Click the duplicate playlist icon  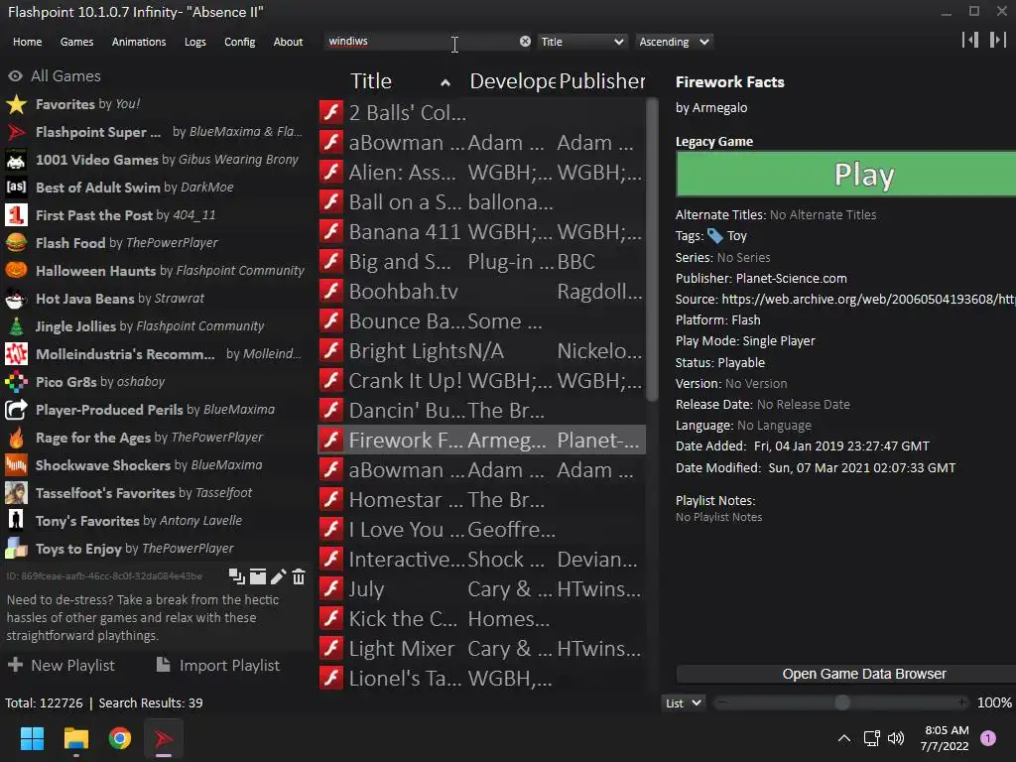click(x=236, y=576)
